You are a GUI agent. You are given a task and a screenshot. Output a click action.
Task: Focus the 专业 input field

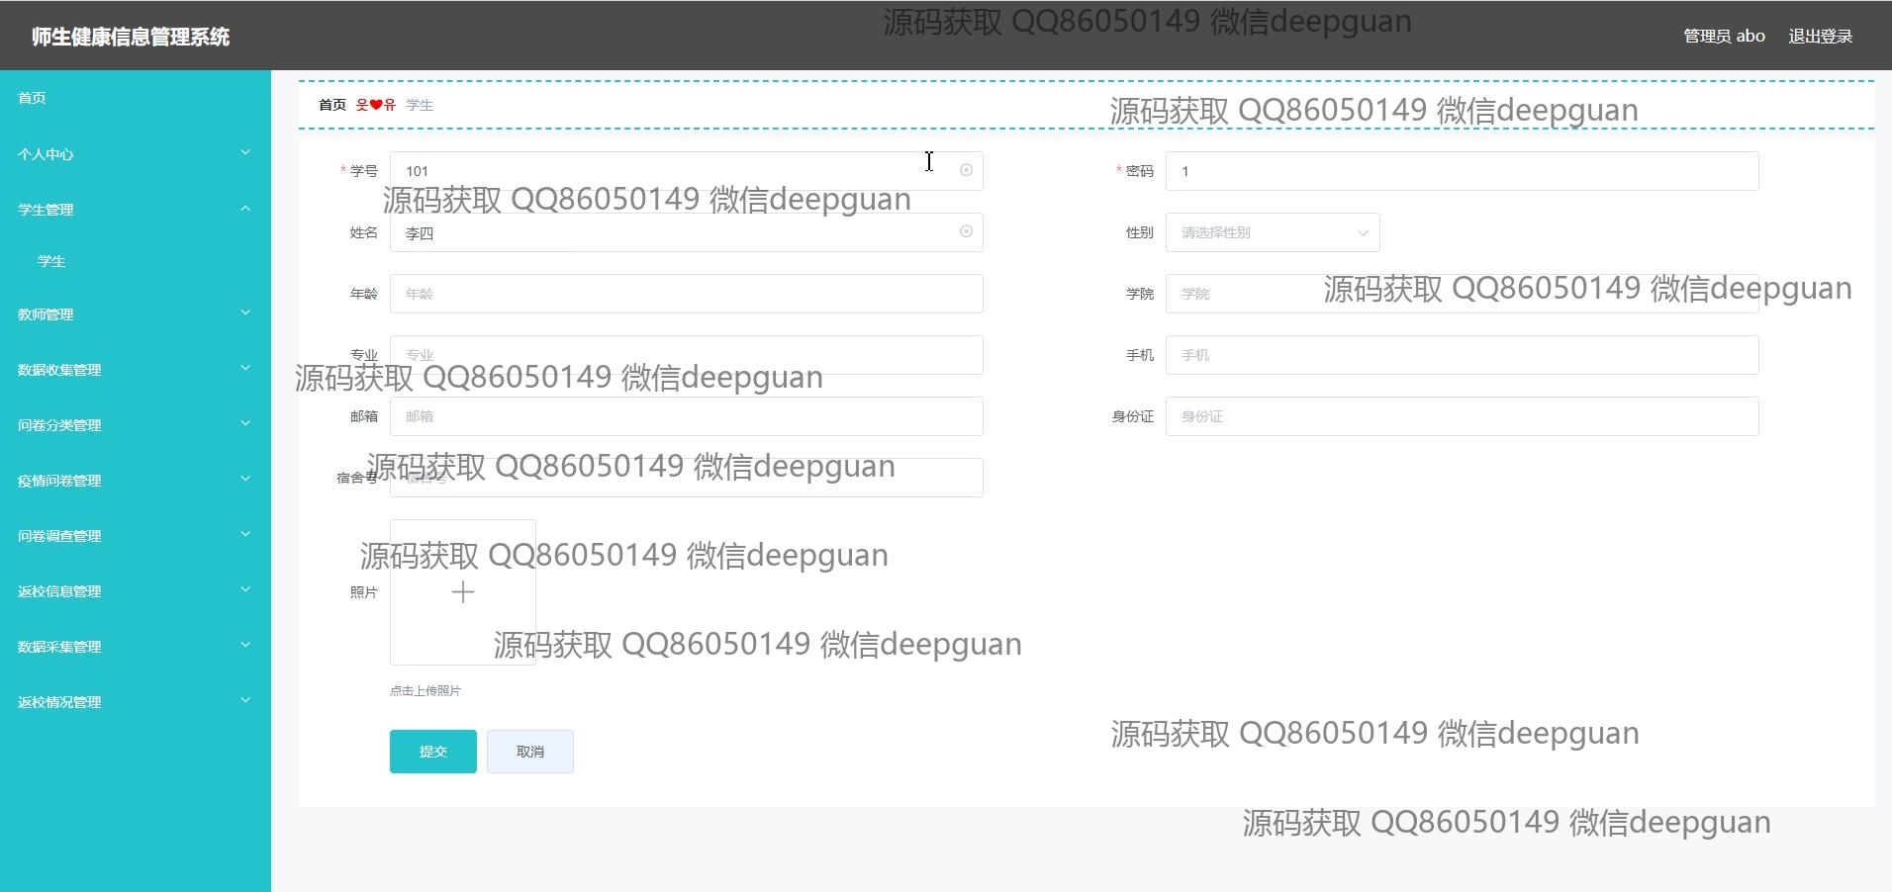(686, 355)
